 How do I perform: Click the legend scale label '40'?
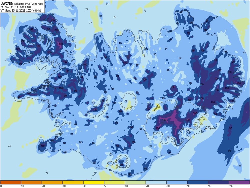(85, 186)
